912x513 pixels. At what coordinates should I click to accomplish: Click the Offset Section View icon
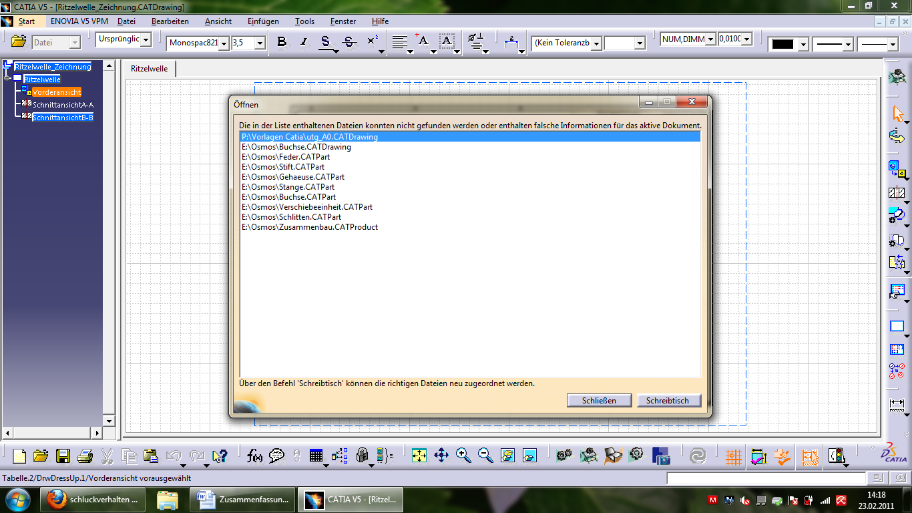pyautogui.click(x=897, y=193)
